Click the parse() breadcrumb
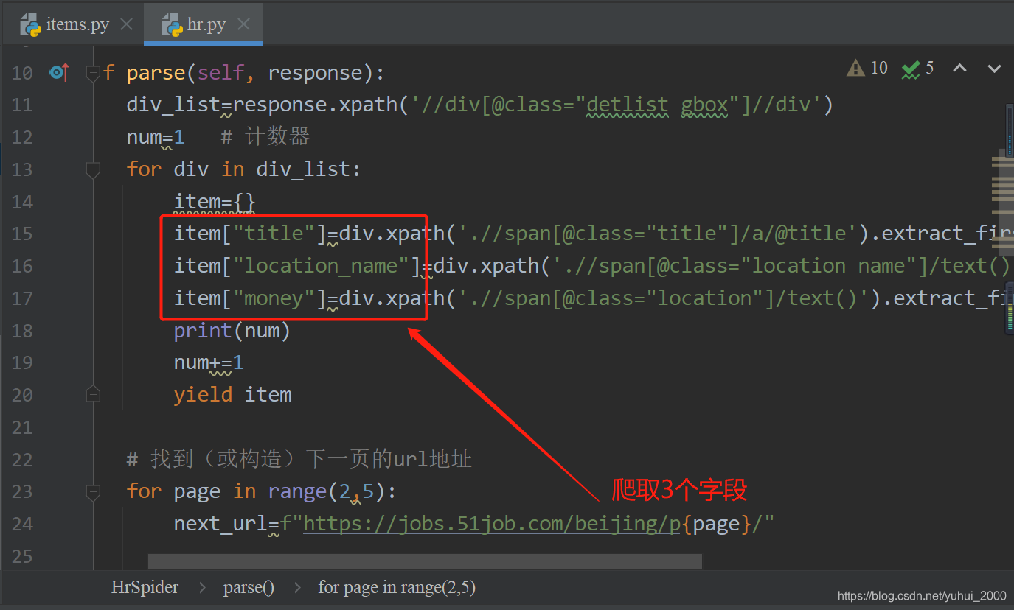 (x=249, y=587)
